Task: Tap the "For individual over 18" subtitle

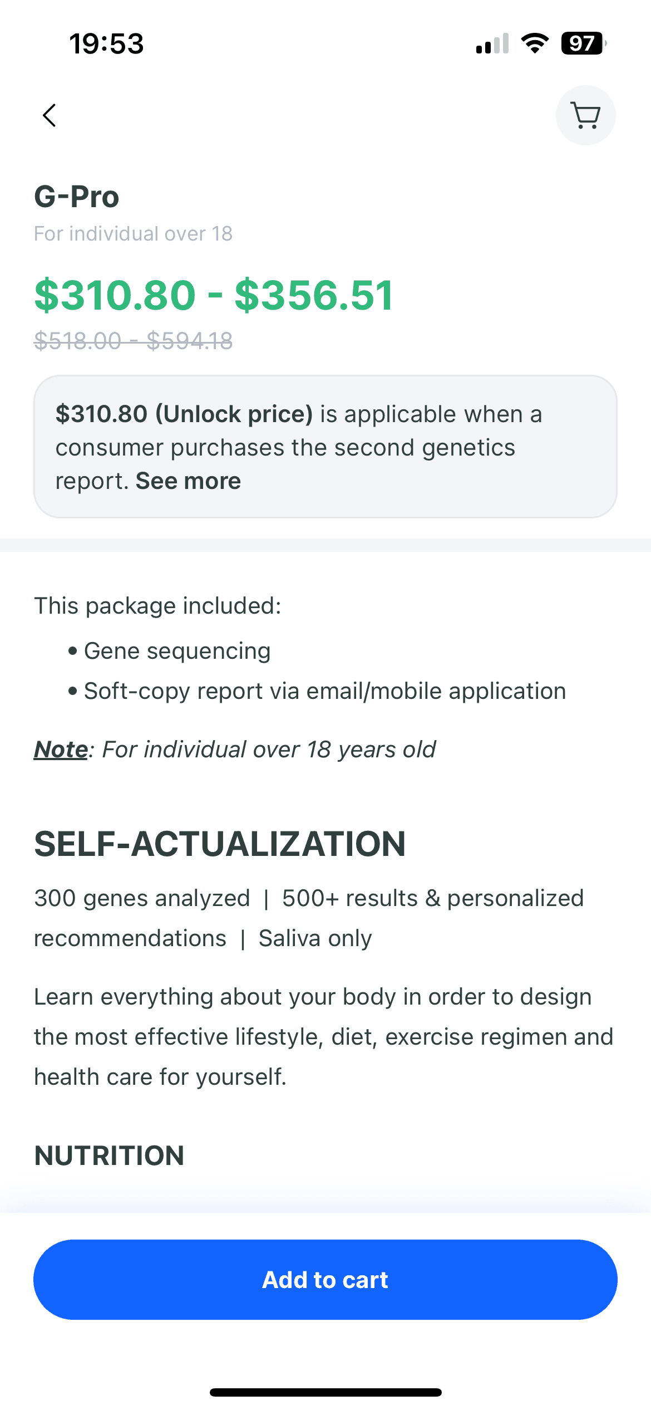Action: point(133,234)
